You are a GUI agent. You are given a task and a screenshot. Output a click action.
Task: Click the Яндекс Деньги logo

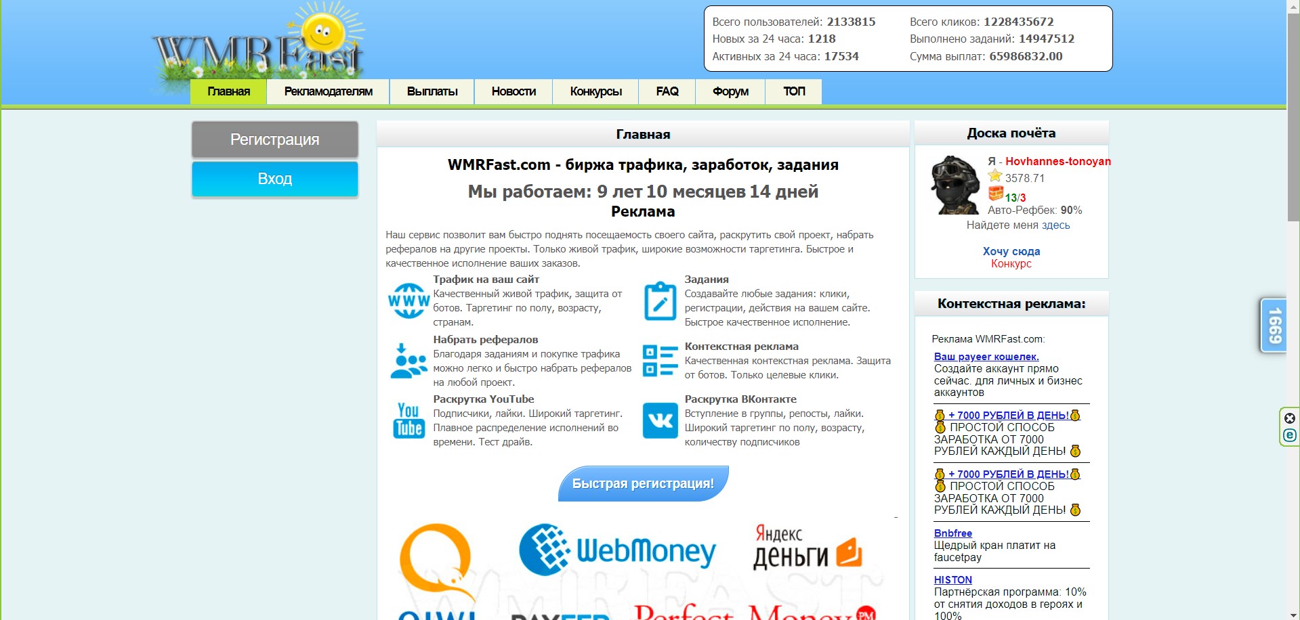click(807, 547)
